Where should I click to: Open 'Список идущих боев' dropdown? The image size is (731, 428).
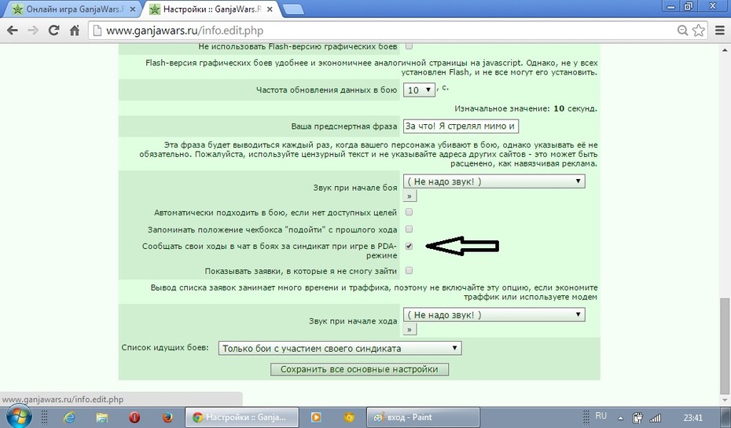340,349
